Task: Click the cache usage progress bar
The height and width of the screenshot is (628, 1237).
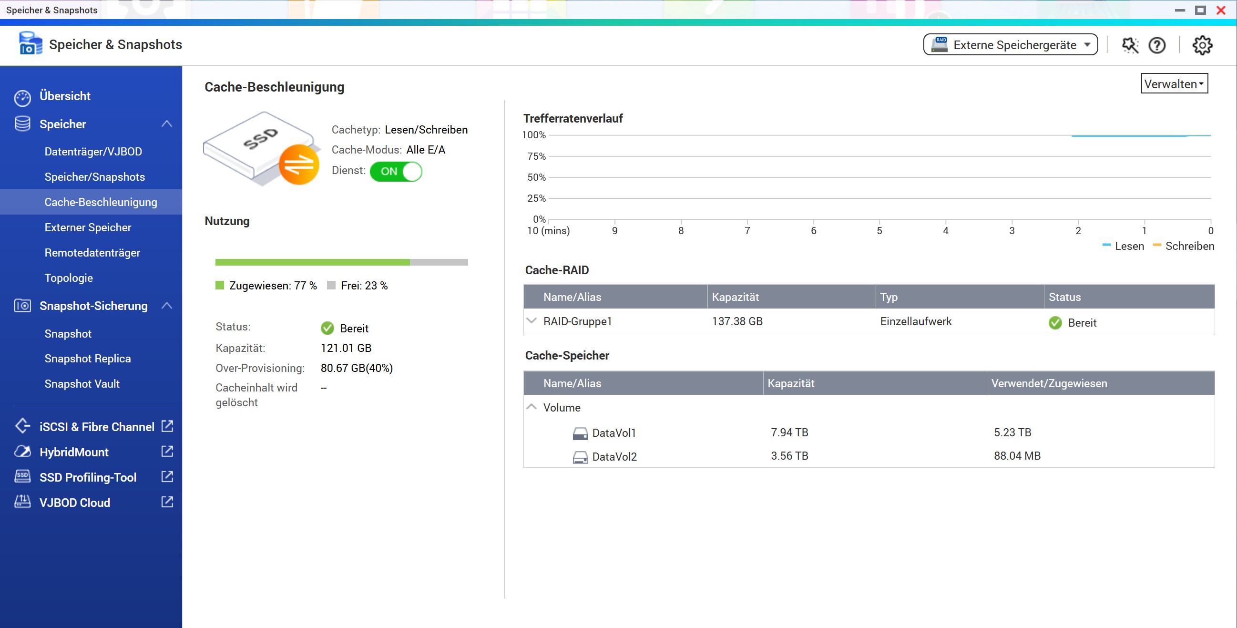Action: pos(341,262)
